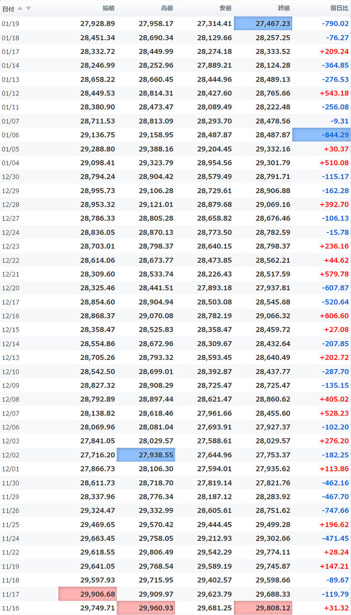
Task: Select the highlighted open value 29,906.68
Action: [87, 594]
